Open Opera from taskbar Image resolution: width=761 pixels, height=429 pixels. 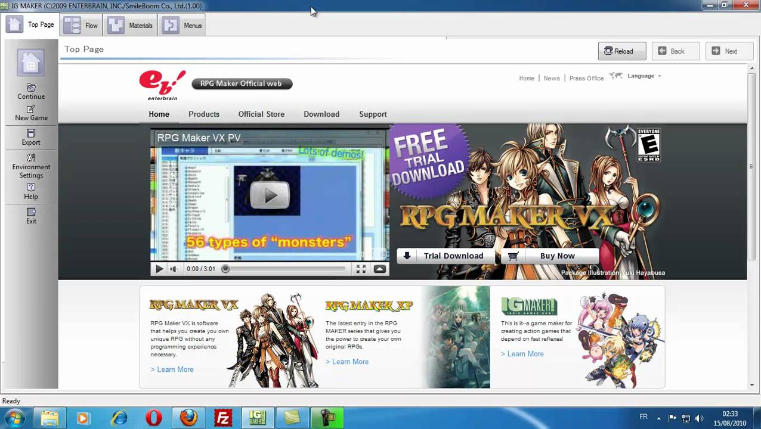tap(154, 418)
